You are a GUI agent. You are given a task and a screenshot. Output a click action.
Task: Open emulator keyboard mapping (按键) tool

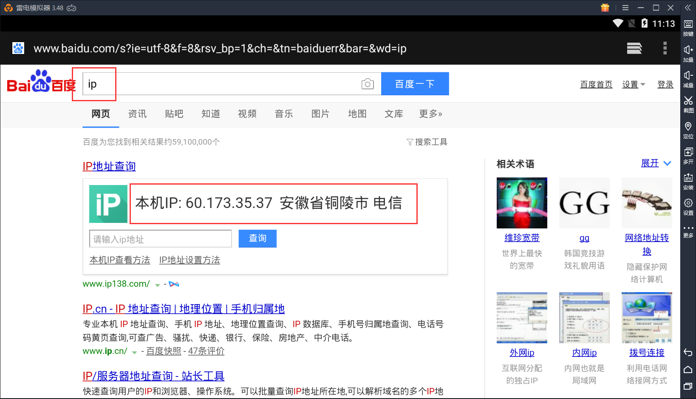coord(688,27)
